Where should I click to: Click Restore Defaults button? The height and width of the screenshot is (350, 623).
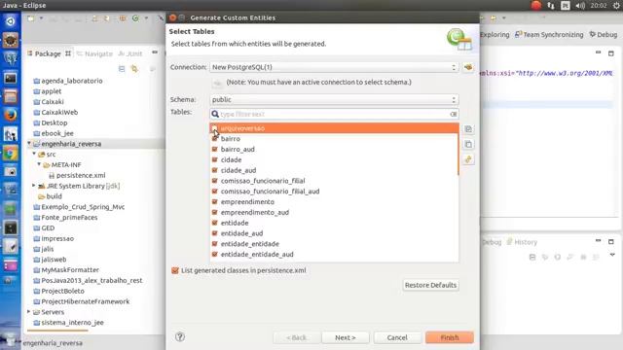[x=430, y=285]
